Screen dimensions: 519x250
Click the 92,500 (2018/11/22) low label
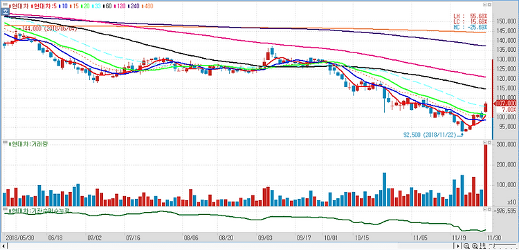click(x=430, y=135)
